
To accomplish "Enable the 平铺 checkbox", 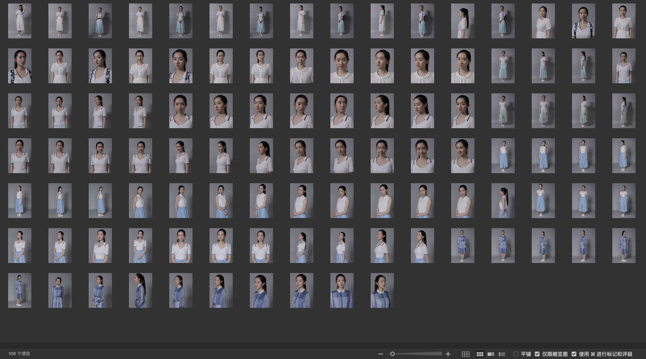I will coord(516,354).
